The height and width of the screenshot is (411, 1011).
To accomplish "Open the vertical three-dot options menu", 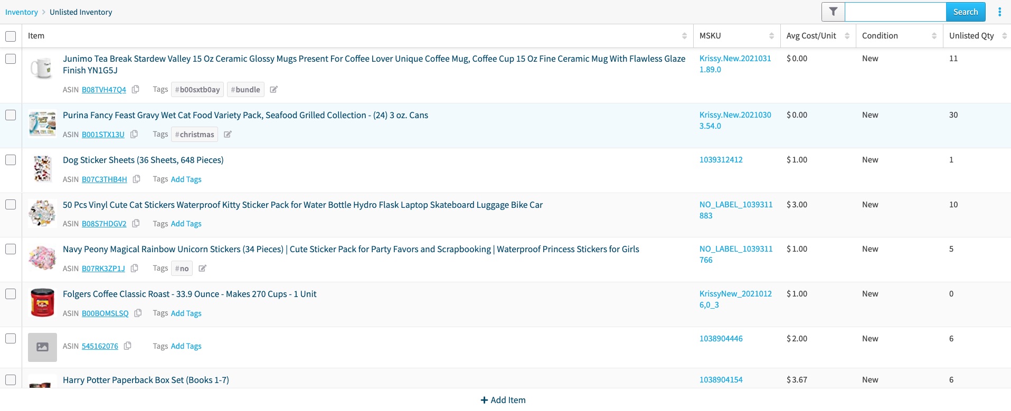I will point(999,12).
